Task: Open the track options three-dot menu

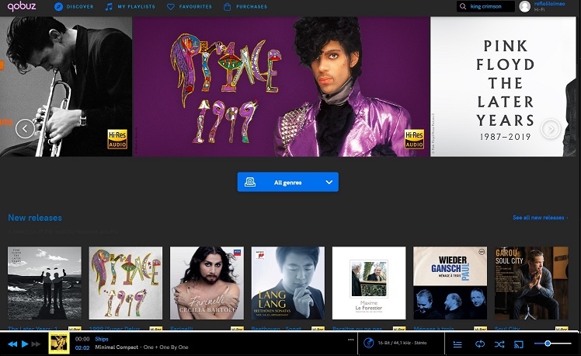Action: pos(350,340)
